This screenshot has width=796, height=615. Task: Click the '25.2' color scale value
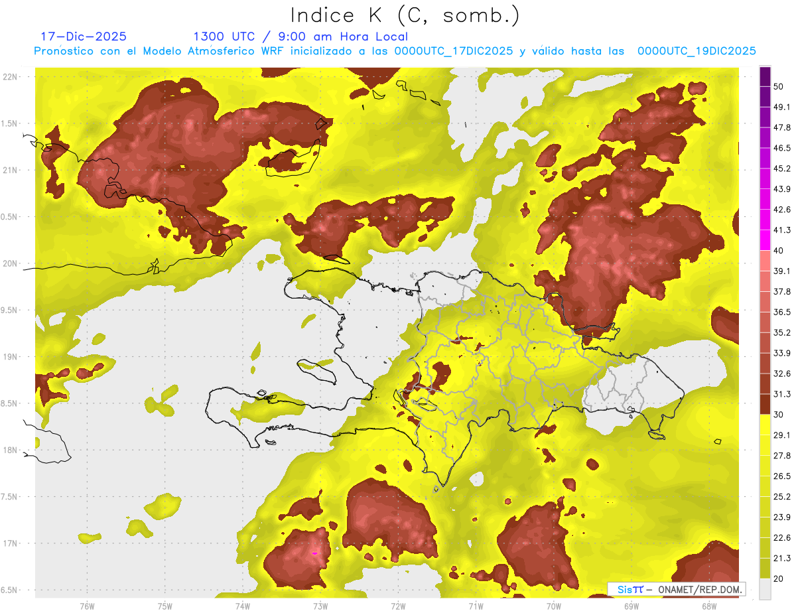point(781,497)
